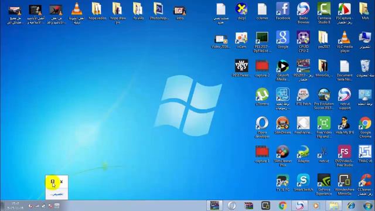Open WinRAR from the taskbar
Screen dimensions: 375x211
point(248,206)
